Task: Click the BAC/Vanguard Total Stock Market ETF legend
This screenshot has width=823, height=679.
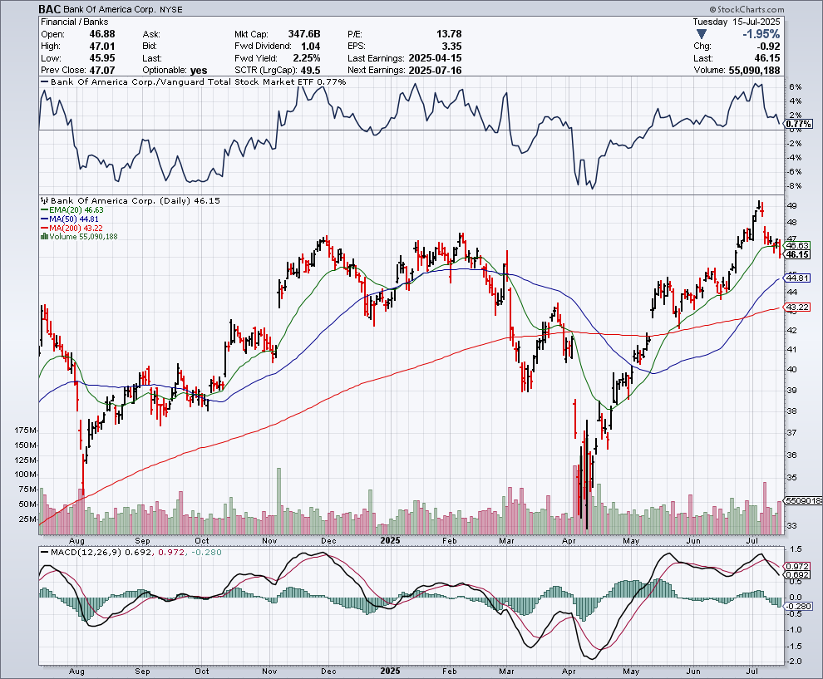Action: click(x=194, y=81)
